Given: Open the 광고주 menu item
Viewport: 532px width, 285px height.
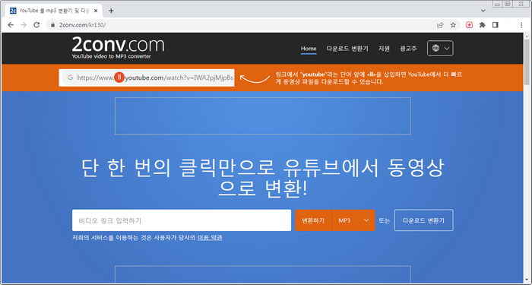Looking at the screenshot, I should (x=408, y=49).
